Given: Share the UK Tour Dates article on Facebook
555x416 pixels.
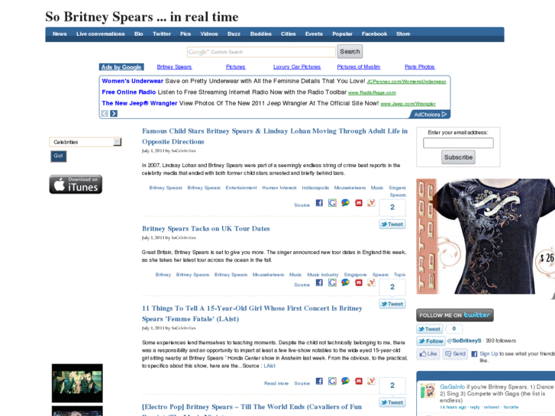Looking at the screenshot, I should tap(319, 282).
